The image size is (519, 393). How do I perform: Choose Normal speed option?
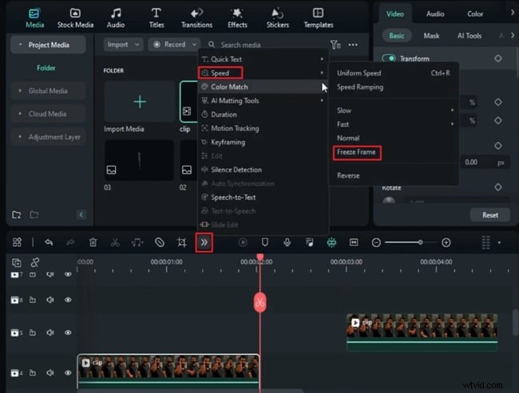click(348, 138)
